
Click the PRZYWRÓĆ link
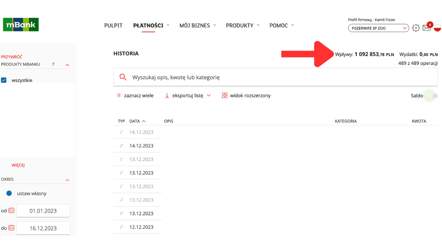[12, 57]
